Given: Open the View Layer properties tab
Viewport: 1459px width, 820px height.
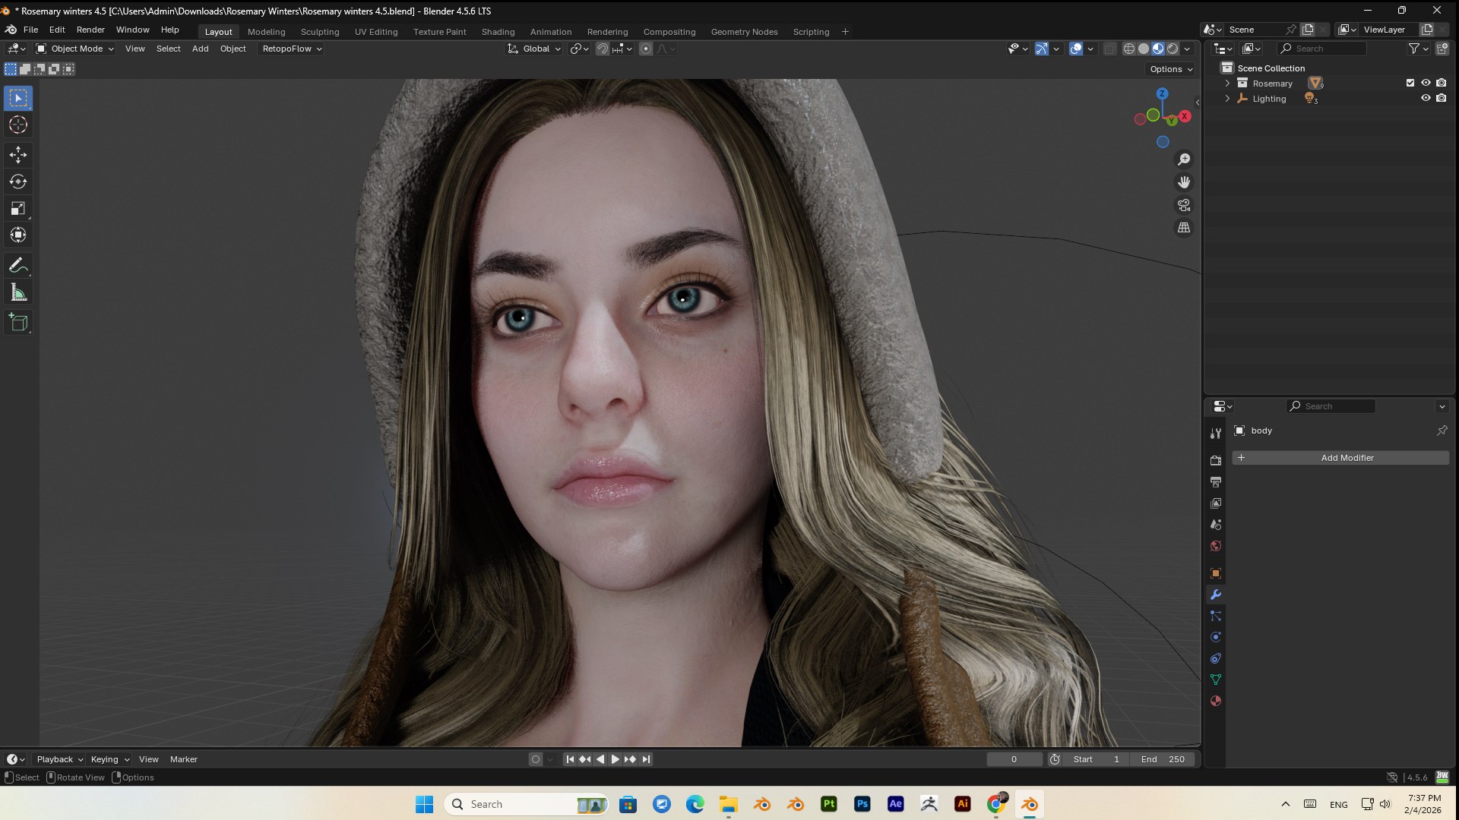Looking at the screenshot, I should pos(1216,503).
